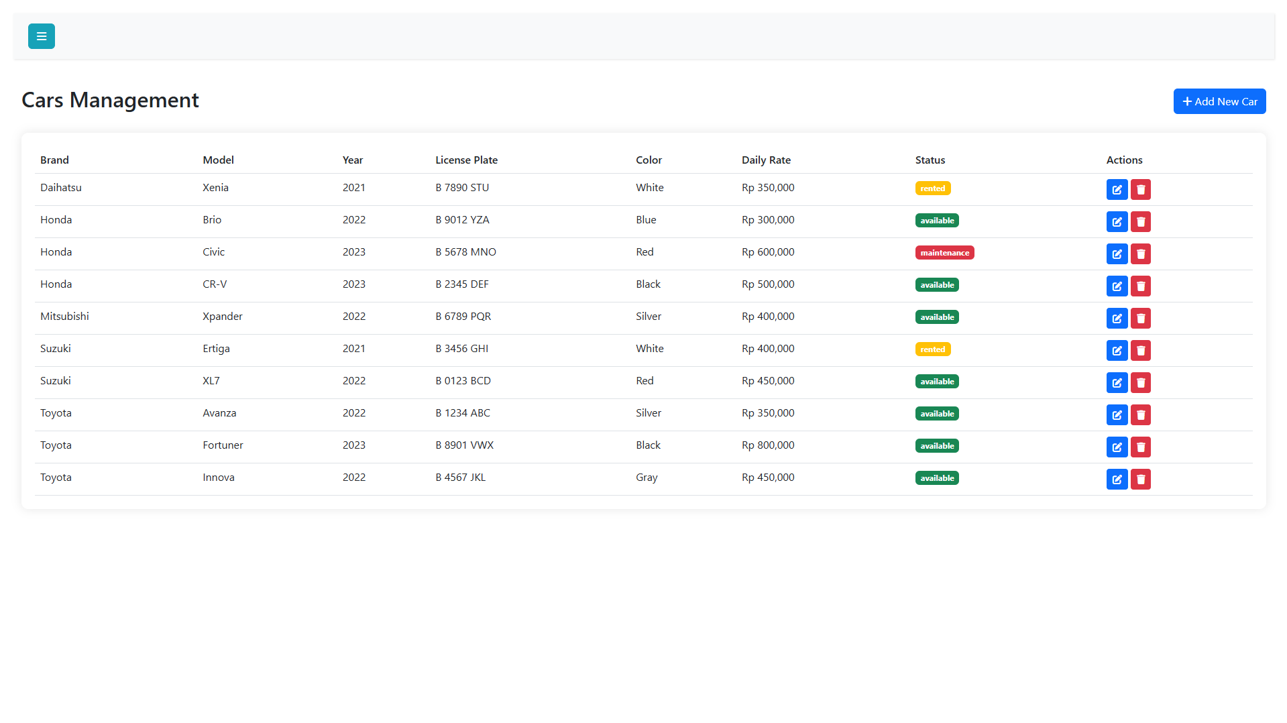Delete the Toyota Innova row
Screen dimensions: 1287x723
coord(1141,480)
